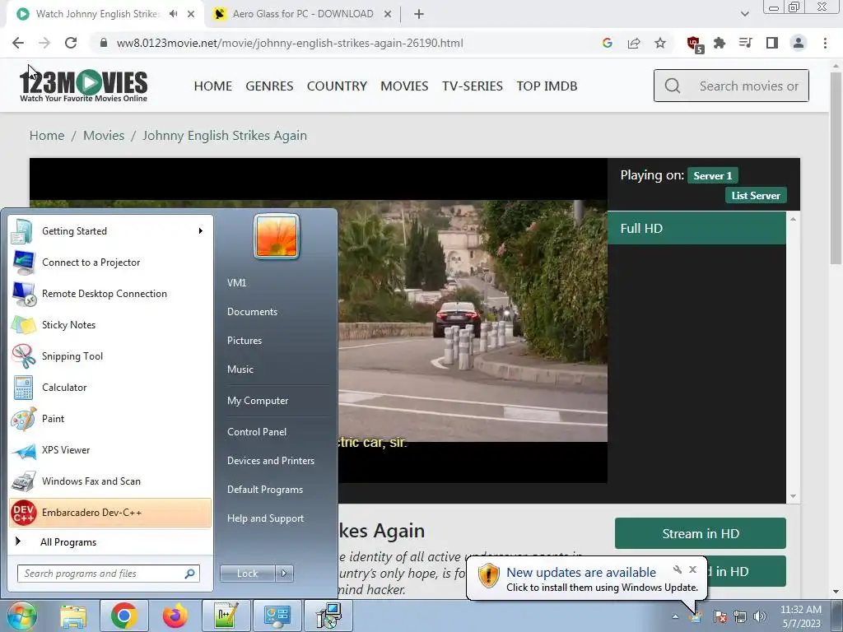This screenshot has height=632, width=843.
Task: Click the Windows Start orb
Action: [21, 616]
